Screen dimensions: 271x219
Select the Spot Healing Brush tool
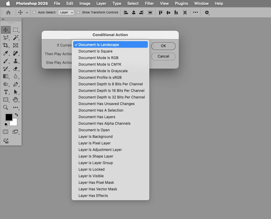(x=15, y=53)
